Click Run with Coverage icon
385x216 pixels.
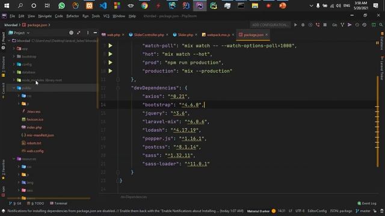[310, 25]
